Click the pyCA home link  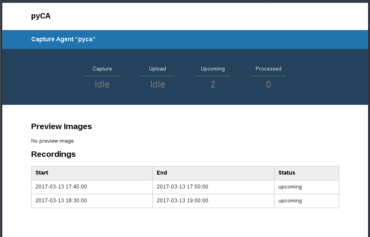(x=40, y=16)
